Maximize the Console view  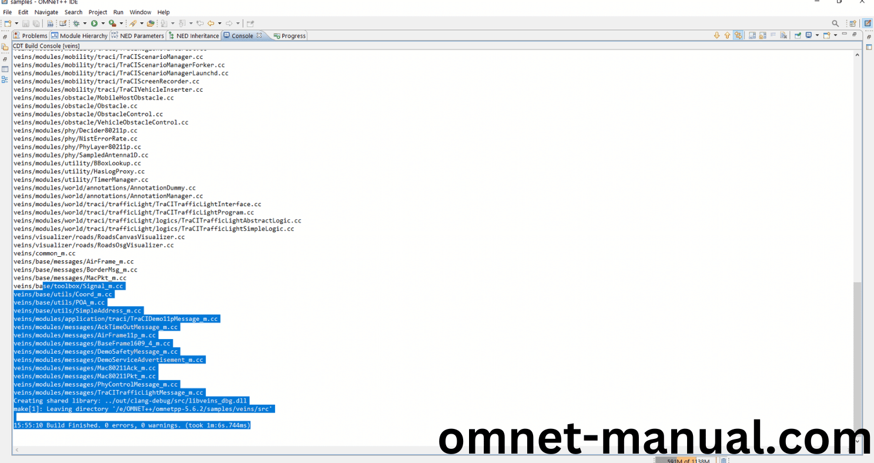pyautogui.click(x=854, y=35)
